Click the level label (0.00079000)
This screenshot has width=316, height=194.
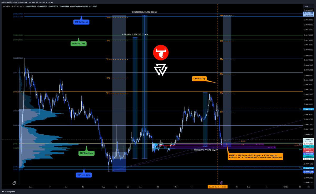pyautogui.click(x=18, y=58)
